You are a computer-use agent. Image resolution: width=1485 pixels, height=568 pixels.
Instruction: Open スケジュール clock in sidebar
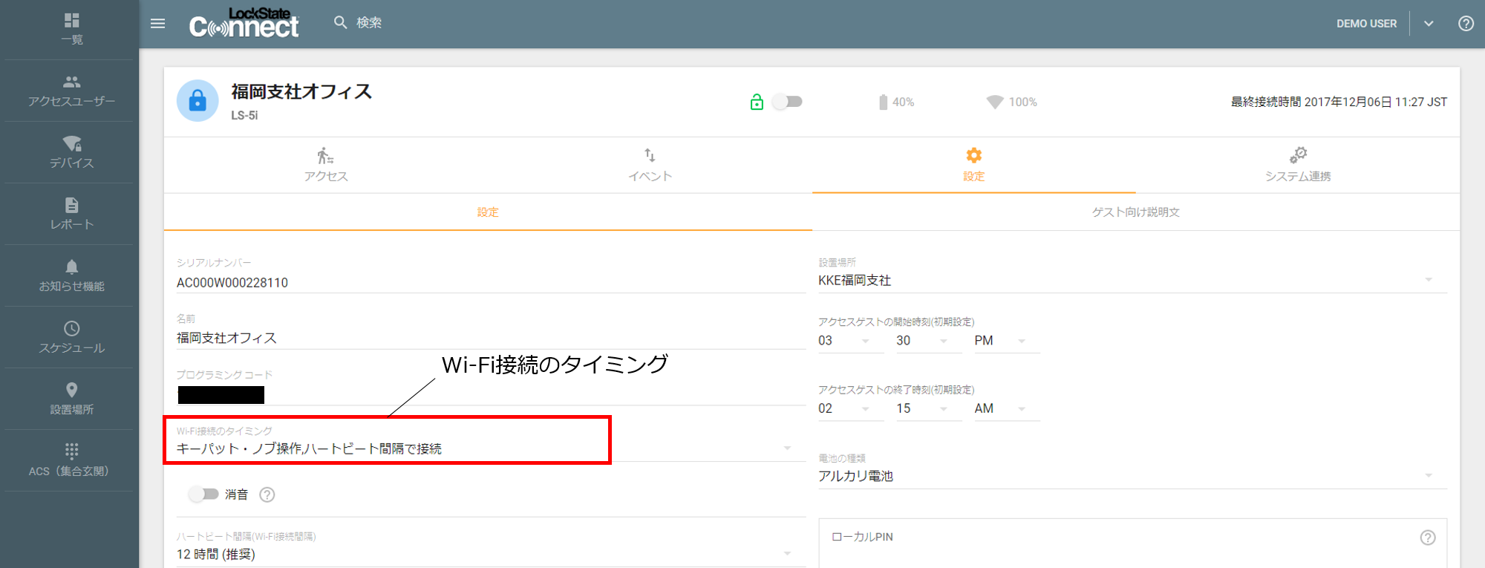[x=71, y=337]
